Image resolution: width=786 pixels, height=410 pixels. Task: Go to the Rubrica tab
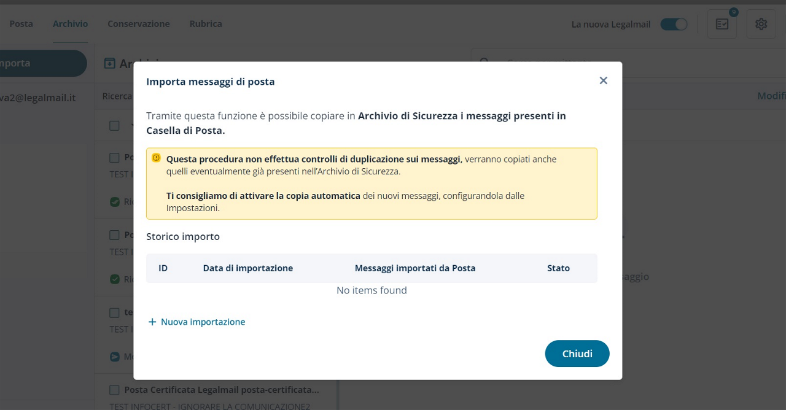tap(206, 24)
